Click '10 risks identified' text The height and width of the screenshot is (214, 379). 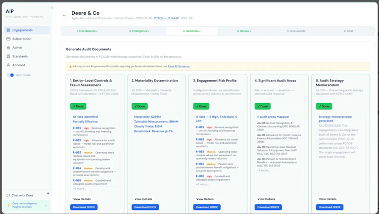tap(85, 117)
